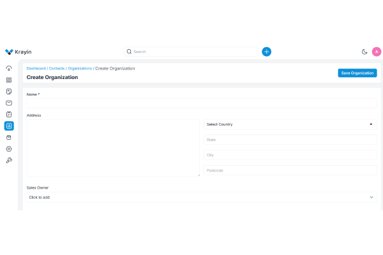The image size is (383, 255).
Task: Open Configuration wrench icon in sidebar
Action: pyautogui.click(x=9, y=160)
